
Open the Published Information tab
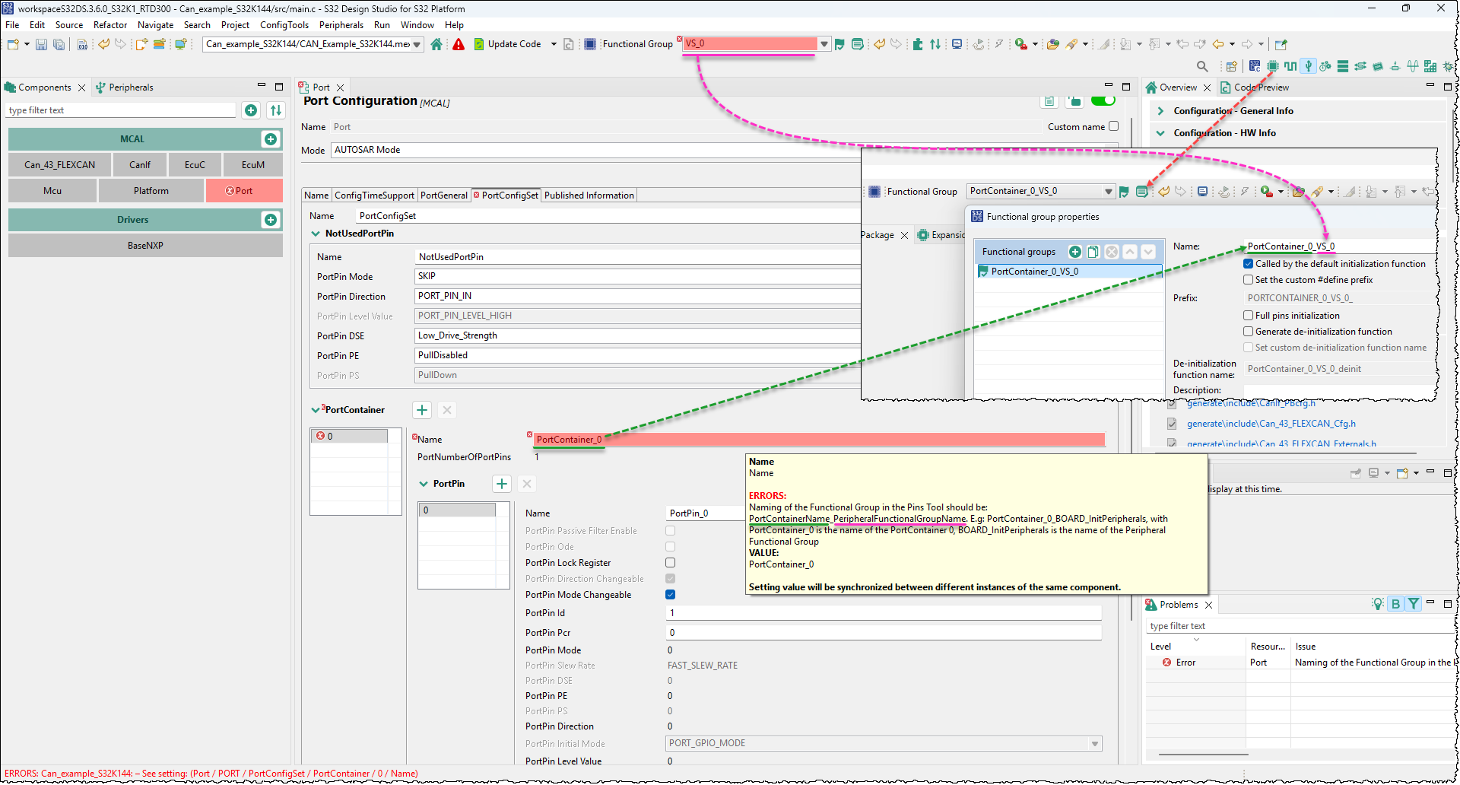click(589, 195)
